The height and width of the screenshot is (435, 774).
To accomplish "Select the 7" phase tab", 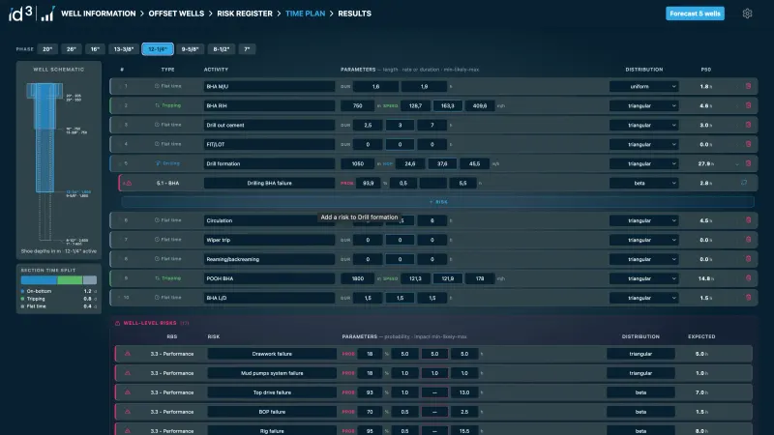I will (247, 49).
